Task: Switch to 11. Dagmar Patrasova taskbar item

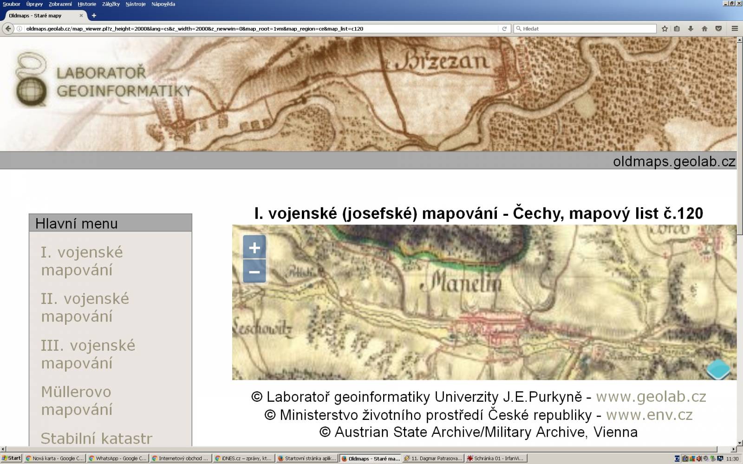Action: click(433, 458)
